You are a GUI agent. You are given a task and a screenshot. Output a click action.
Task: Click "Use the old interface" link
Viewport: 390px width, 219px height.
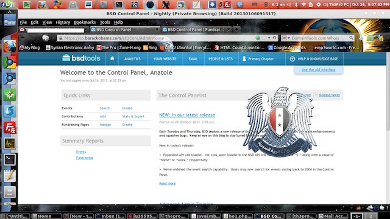coord(318,70)
